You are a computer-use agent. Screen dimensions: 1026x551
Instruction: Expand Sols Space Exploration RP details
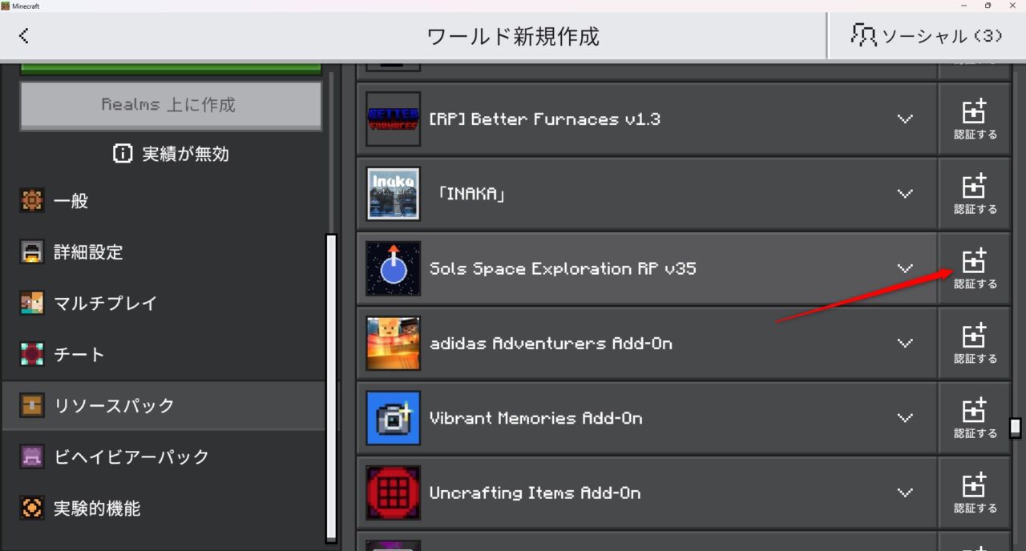click(x=905, y=268)
